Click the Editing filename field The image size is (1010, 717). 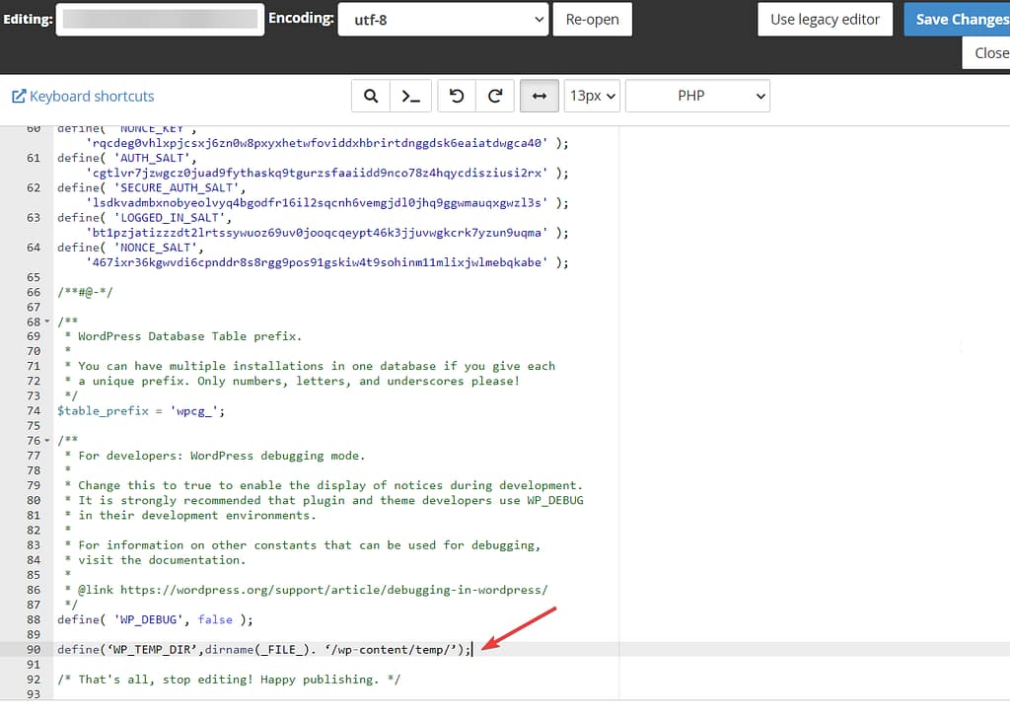click(x=160, y=19)
